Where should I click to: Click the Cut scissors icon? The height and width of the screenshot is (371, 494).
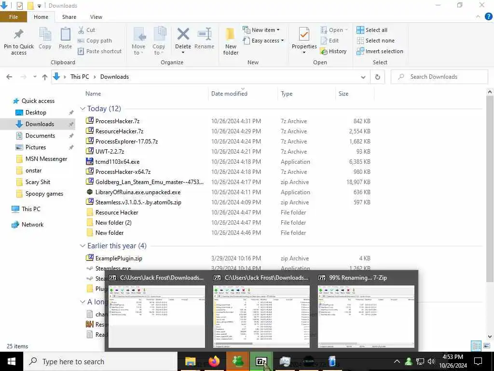81,30
